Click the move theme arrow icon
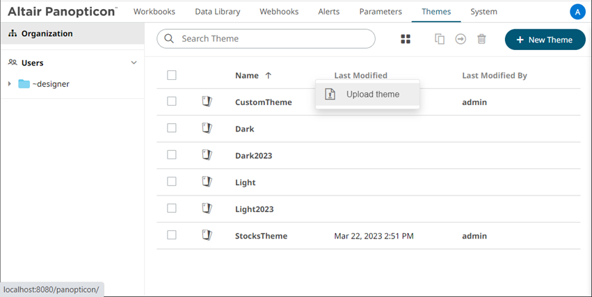 pos(461,40)
